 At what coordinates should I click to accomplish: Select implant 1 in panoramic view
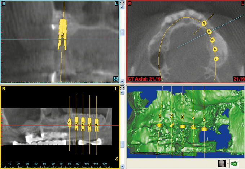(x=69, y=123)
